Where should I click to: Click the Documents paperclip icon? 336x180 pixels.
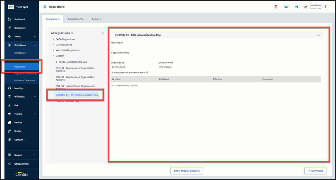pos(9,28)
